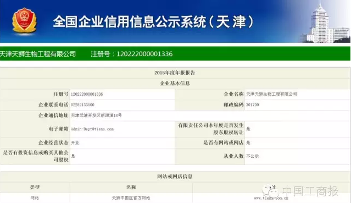Click the 企业基本信息 section heading
The width and height of the screenshot is (351, 203).
coord(175,84)
